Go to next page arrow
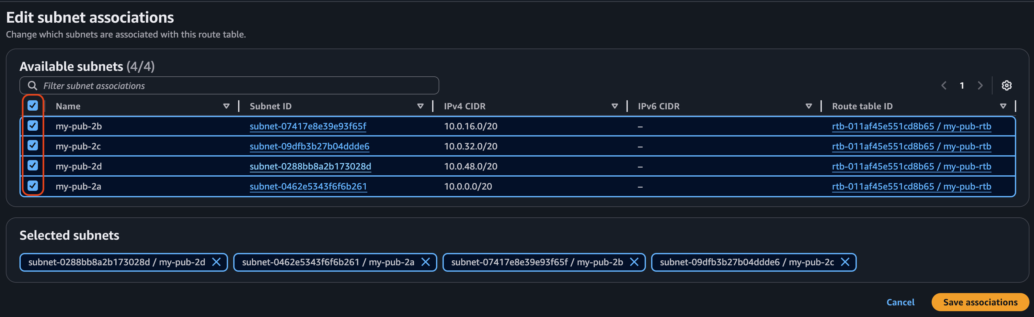The width and height of the screenshot is (1034, 317). click(980, 85)
